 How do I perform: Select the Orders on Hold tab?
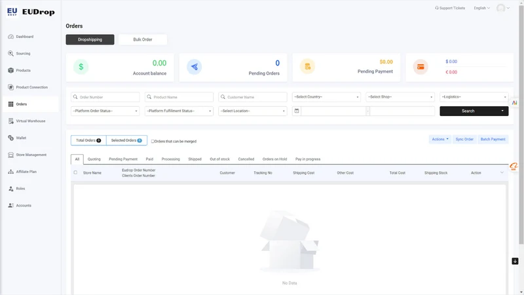point(274,159)
